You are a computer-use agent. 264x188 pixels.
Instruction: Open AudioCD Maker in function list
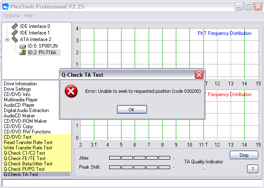tap(19, 116)
